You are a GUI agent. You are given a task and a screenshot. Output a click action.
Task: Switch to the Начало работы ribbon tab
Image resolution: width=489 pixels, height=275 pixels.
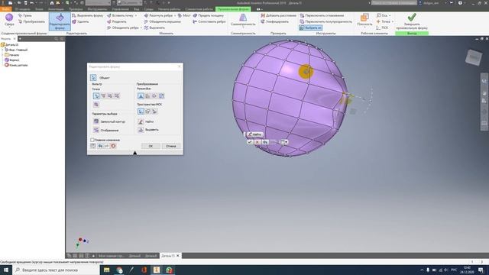169,9
